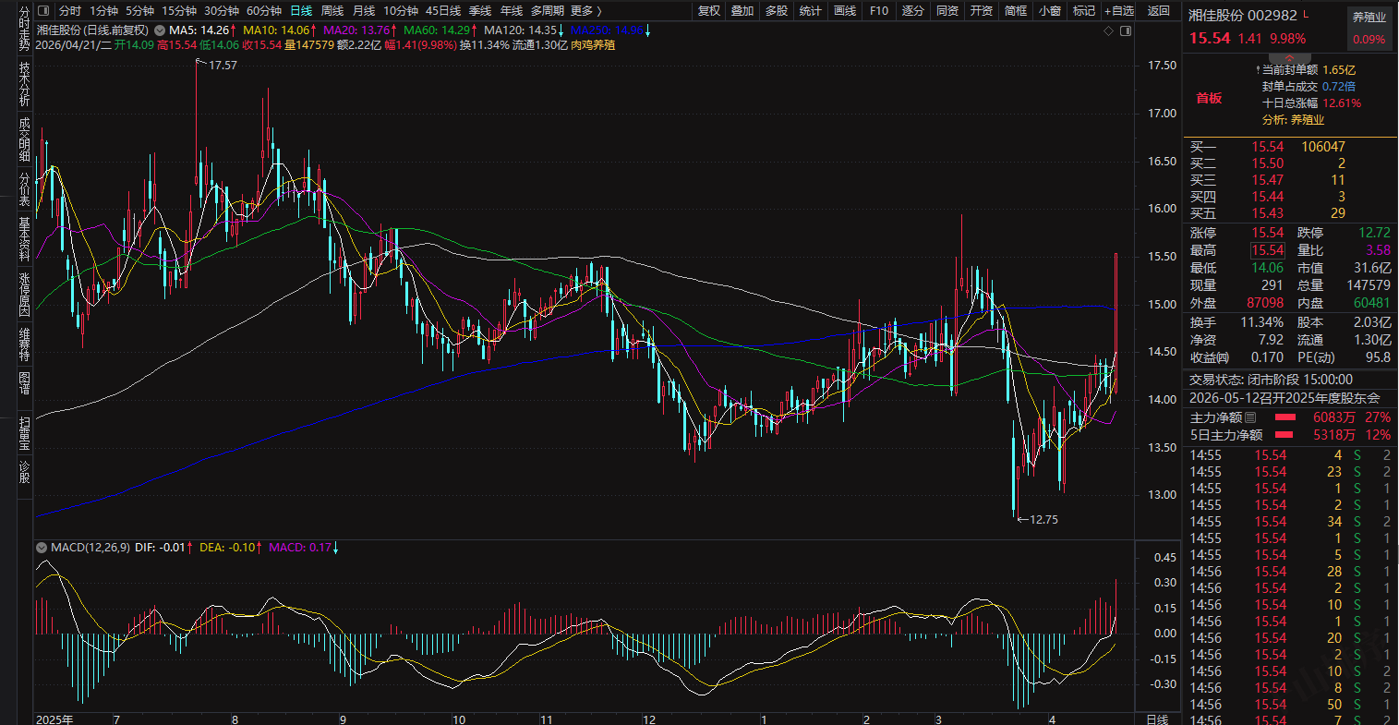This screenshot has height=725, width=1399.
Task: Click the diamond icon above the chart
Action: pyautogui.click(x=1109, y=30)
